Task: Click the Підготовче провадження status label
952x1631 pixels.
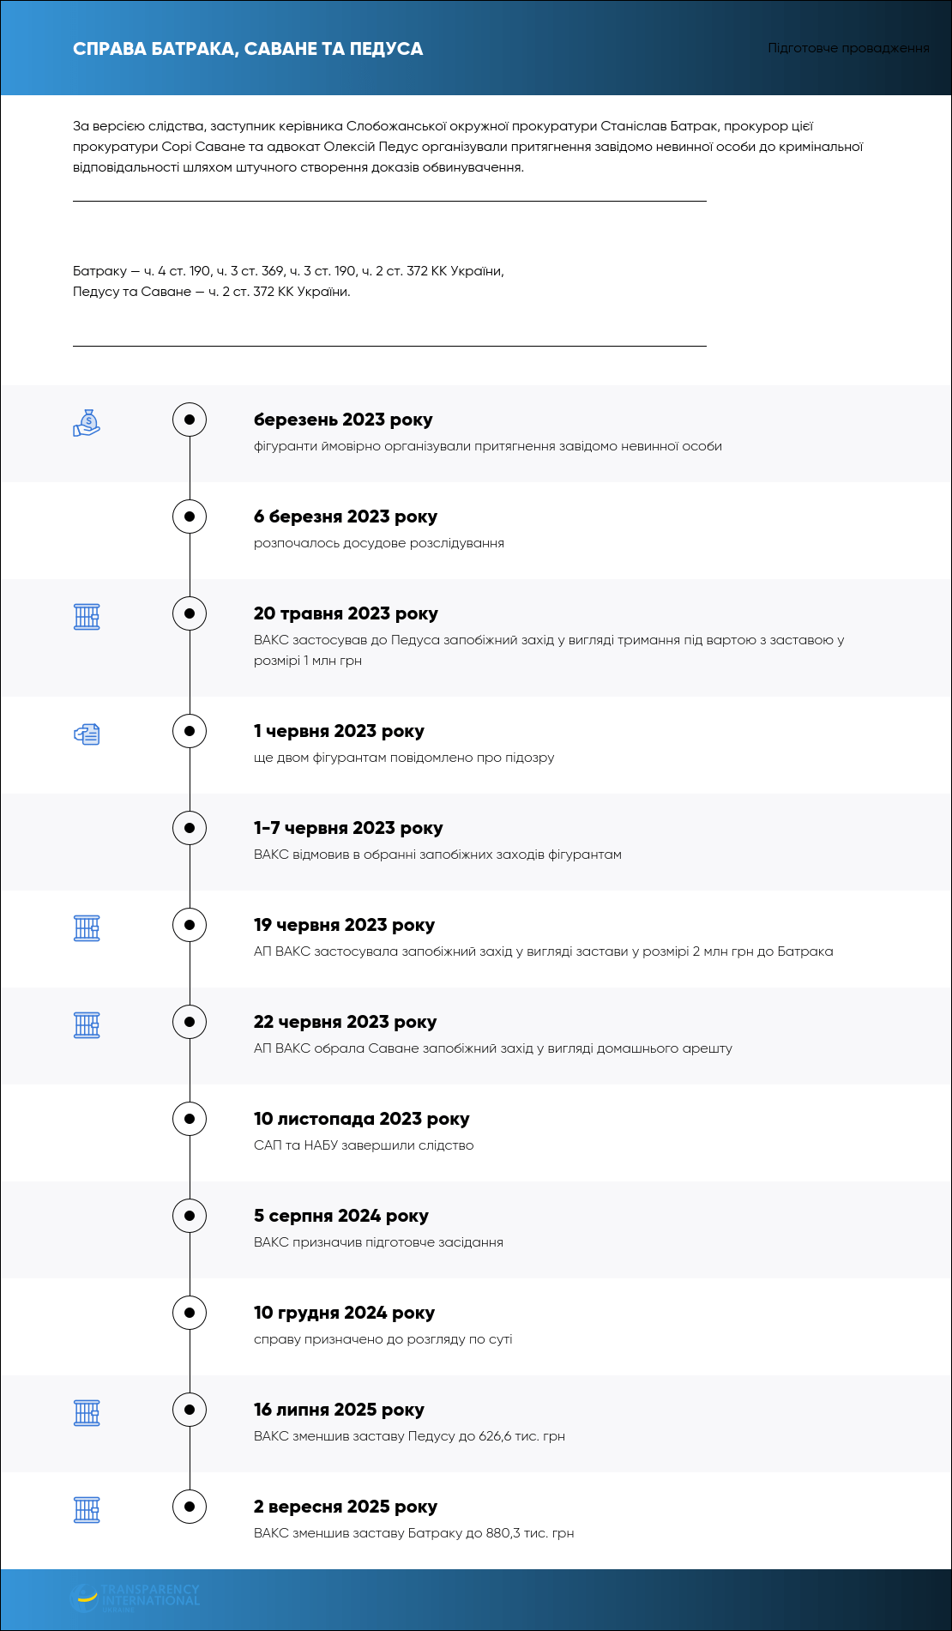Action: [x=848, y=48]
